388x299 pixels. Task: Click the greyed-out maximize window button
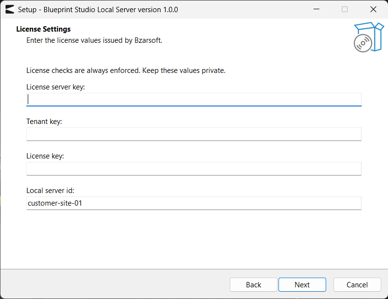pyautogui.click(x=345, y=9)
